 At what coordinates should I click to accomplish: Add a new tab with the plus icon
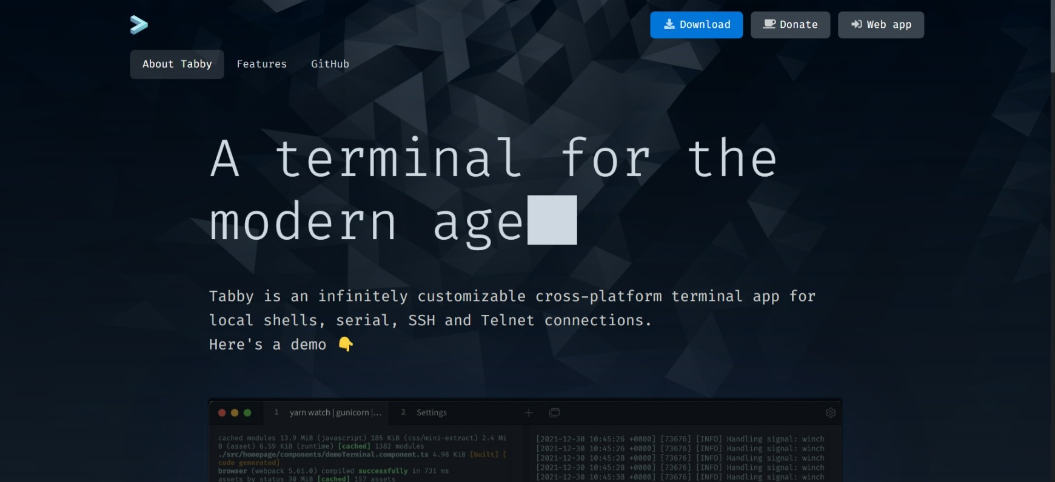coord(529,412)
